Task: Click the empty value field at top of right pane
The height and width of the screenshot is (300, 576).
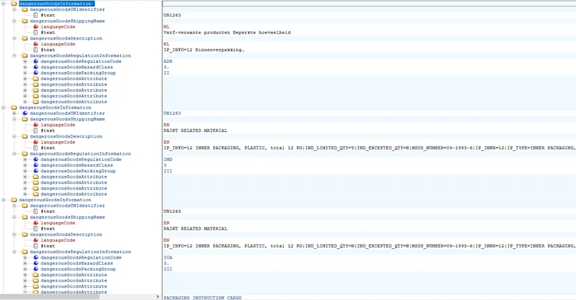Action: pyautogui.click(x=366, y=3)
